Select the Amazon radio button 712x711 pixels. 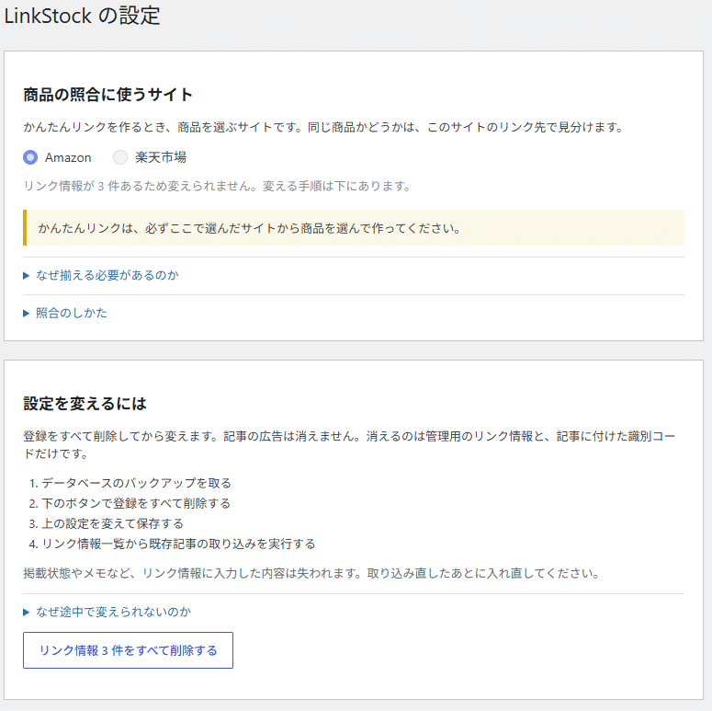[30, 157]
